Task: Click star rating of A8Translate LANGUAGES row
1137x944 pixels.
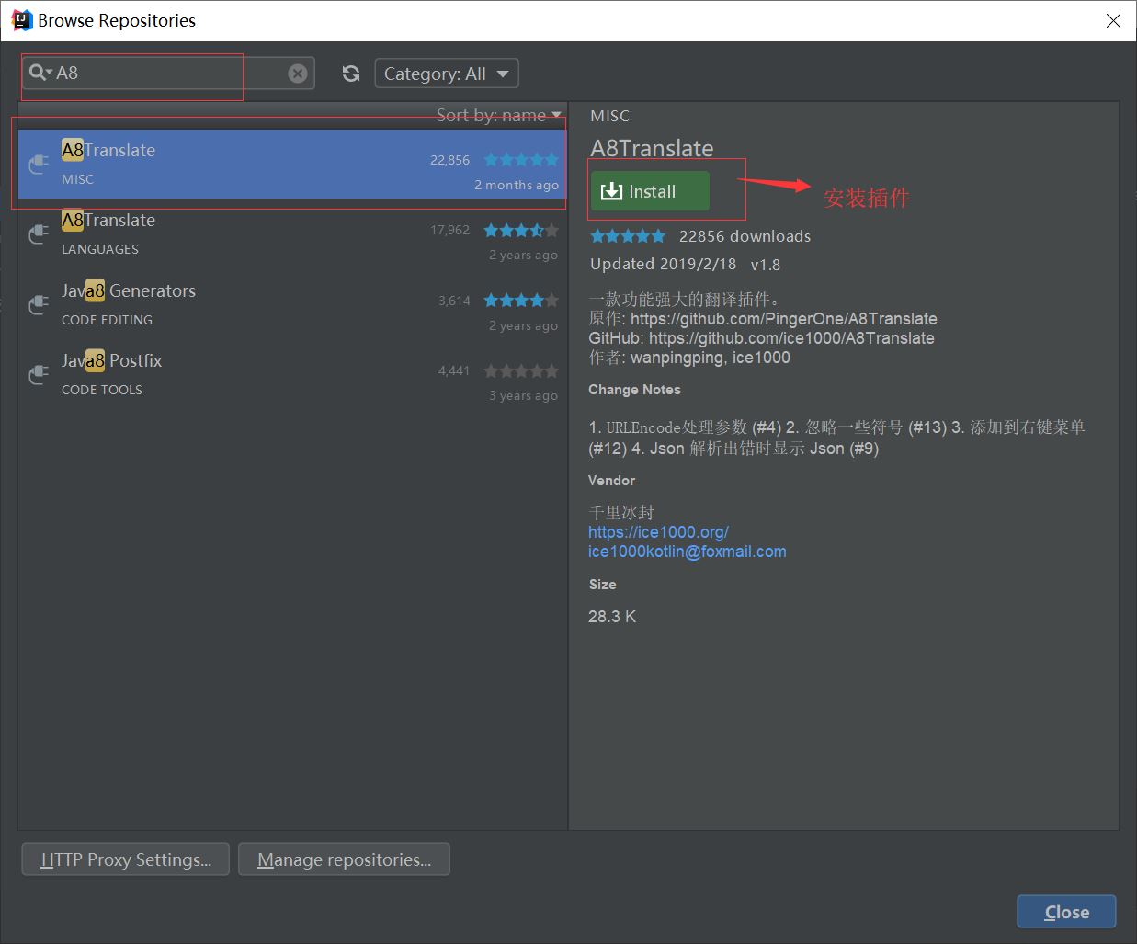Action: (521, 230)
